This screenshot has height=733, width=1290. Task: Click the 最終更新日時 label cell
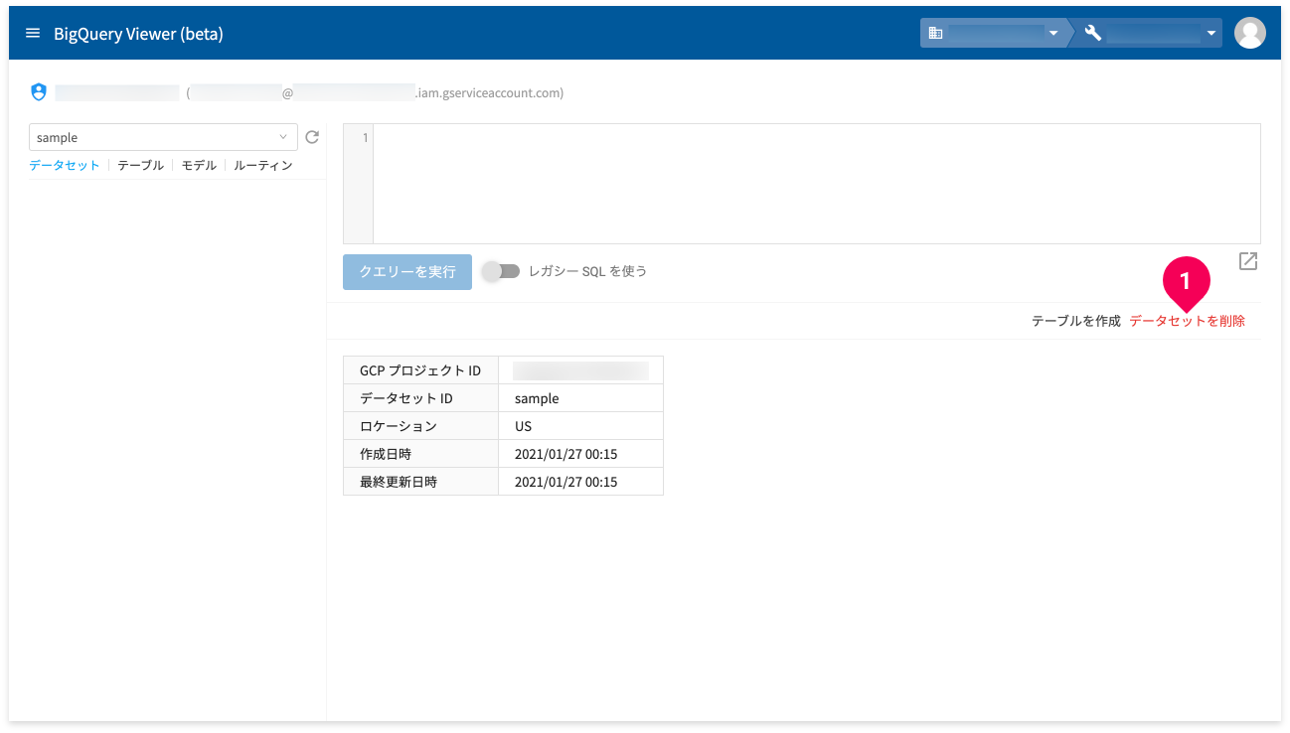(x=420, y=482)
